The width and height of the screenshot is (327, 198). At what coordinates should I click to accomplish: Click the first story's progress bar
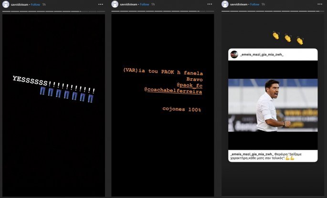pyautogui.click(x=53, y=11)
